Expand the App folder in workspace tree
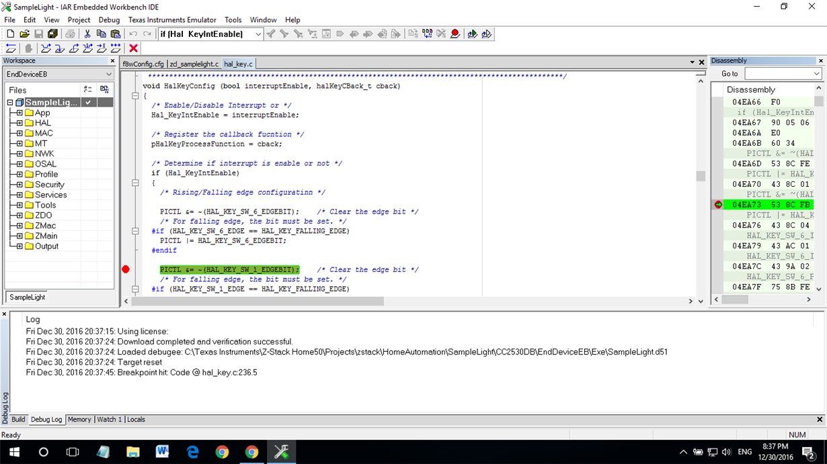 (x=19, y=113)
